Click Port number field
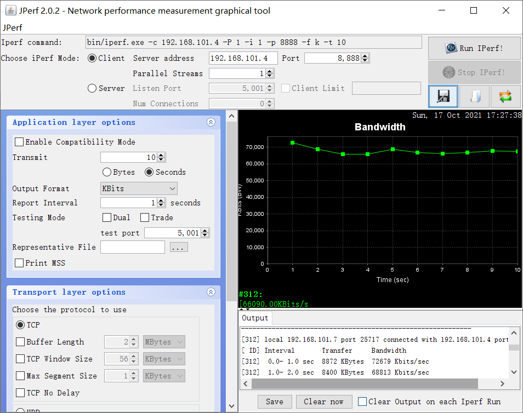This screenshot has width=523, height=413. point(333,58)
